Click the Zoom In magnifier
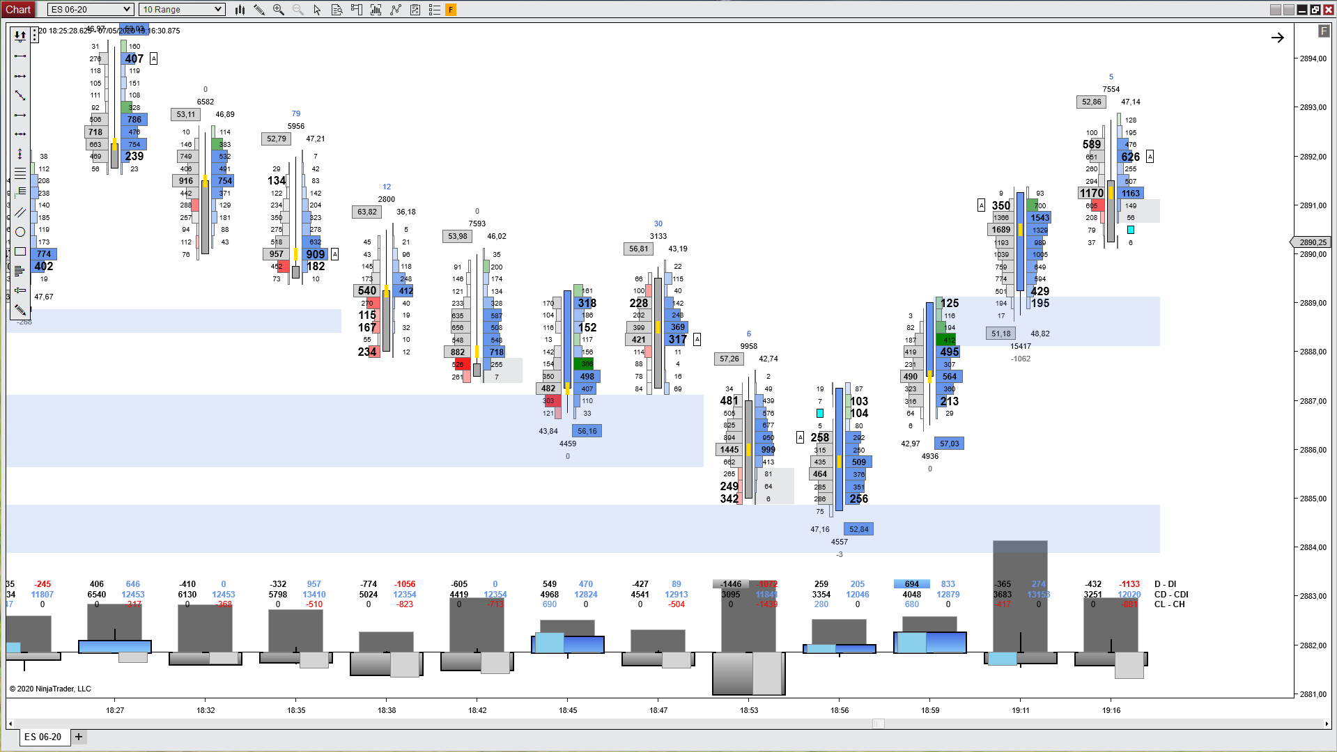The image size is (1337, 752). click(x=279, y=10)
